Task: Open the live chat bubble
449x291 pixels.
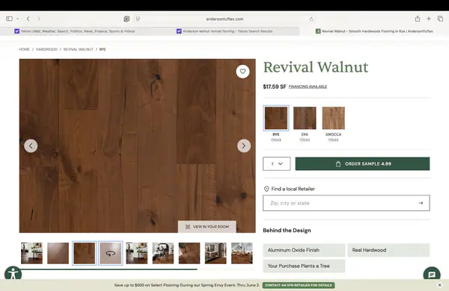Action: pos(432,275)
